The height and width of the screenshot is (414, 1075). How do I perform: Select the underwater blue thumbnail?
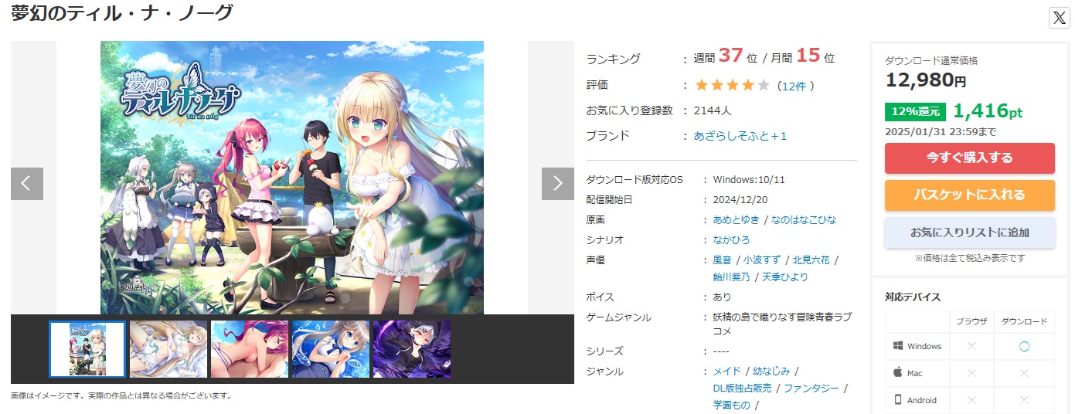(x=331, y=349)
